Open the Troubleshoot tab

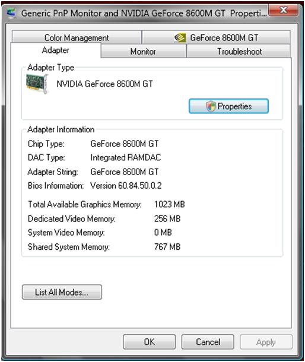pyautogui.click(x=239, y=51)
